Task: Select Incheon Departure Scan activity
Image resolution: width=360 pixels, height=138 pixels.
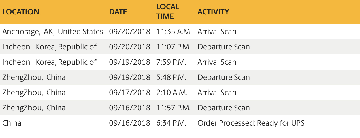Action: click(224, 47)
